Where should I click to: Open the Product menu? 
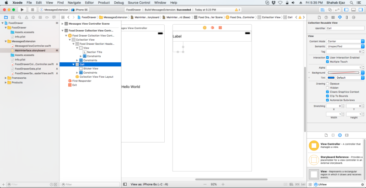pos(104,3)
